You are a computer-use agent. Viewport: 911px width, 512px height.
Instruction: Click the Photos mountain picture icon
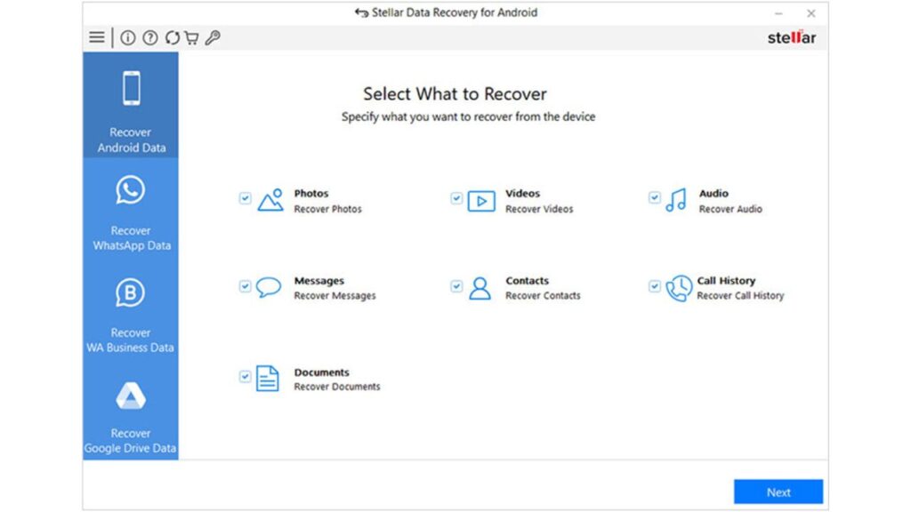270,200
